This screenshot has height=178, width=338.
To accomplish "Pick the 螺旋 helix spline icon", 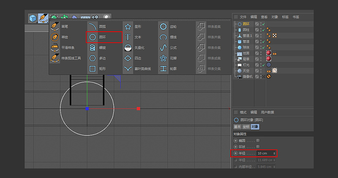I will pos(93,48).
